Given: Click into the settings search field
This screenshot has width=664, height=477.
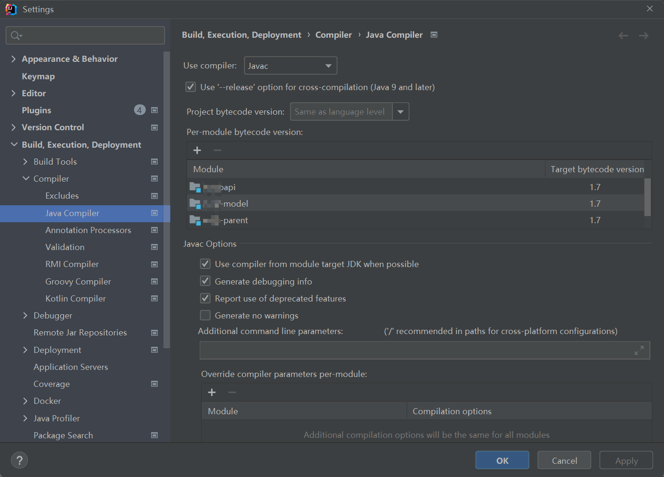Looking at the screenshot, I should [85, 35].
